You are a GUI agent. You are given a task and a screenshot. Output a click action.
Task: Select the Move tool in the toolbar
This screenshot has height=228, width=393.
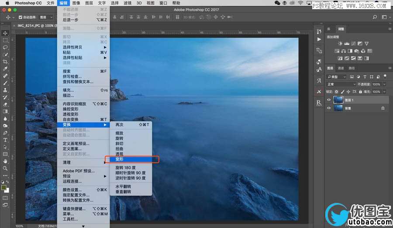[x=5, y=33]
